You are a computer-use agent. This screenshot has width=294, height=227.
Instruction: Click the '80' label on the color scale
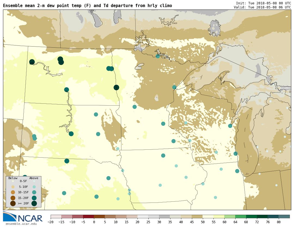click(x=278, y=222)
